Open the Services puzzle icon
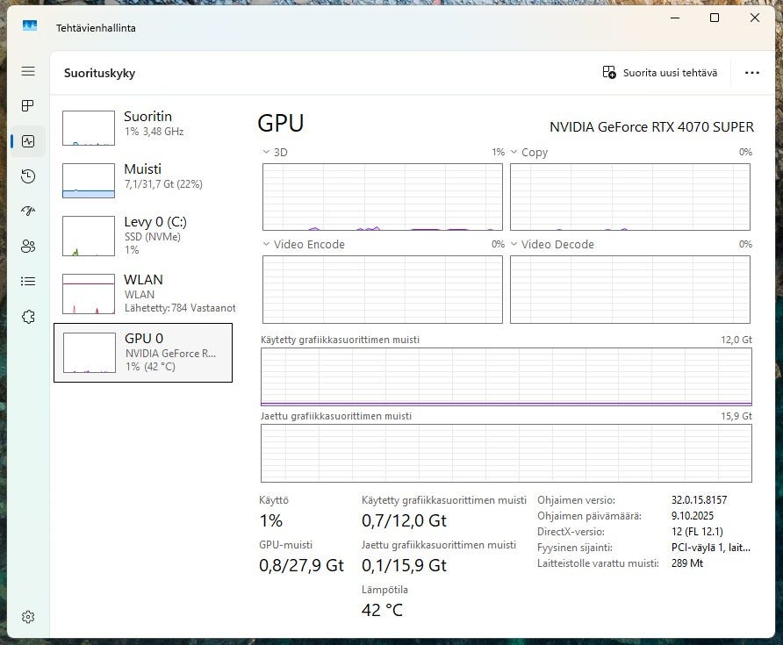 click(28, 317)
